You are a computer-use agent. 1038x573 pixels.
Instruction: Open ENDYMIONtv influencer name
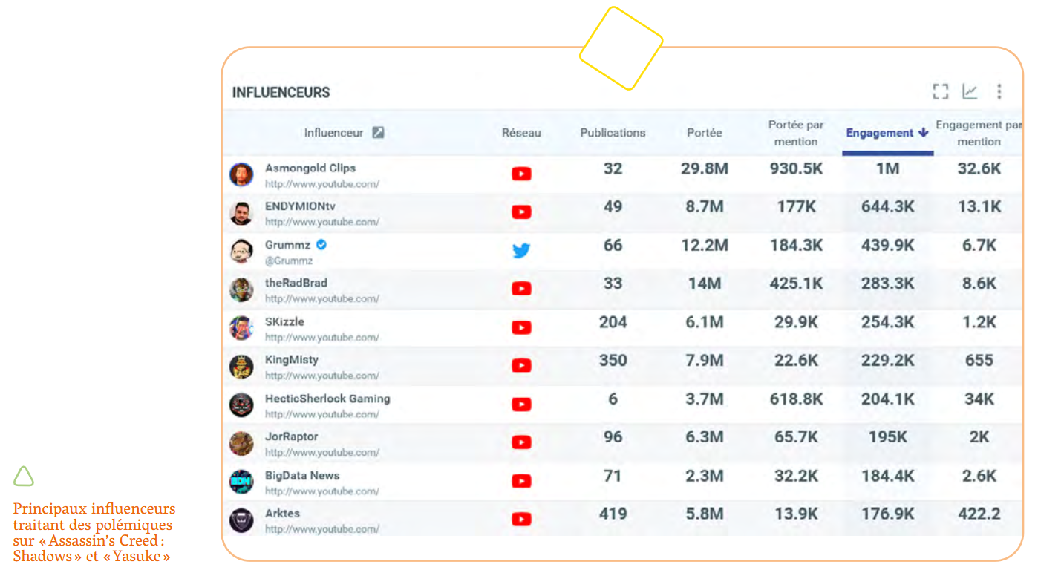tap(300, 206)
